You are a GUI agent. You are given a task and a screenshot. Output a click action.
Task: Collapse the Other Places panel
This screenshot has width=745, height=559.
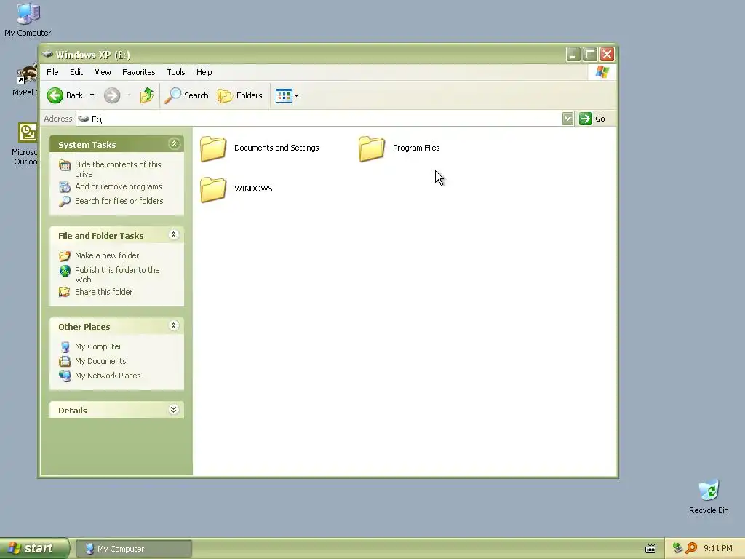pyautogui.click(x=174, y=326)
